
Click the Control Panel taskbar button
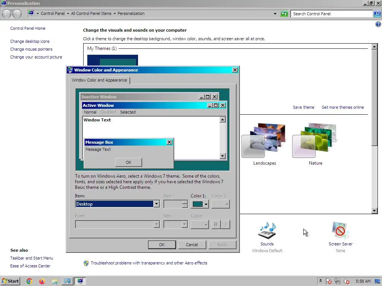pos(67,281)
